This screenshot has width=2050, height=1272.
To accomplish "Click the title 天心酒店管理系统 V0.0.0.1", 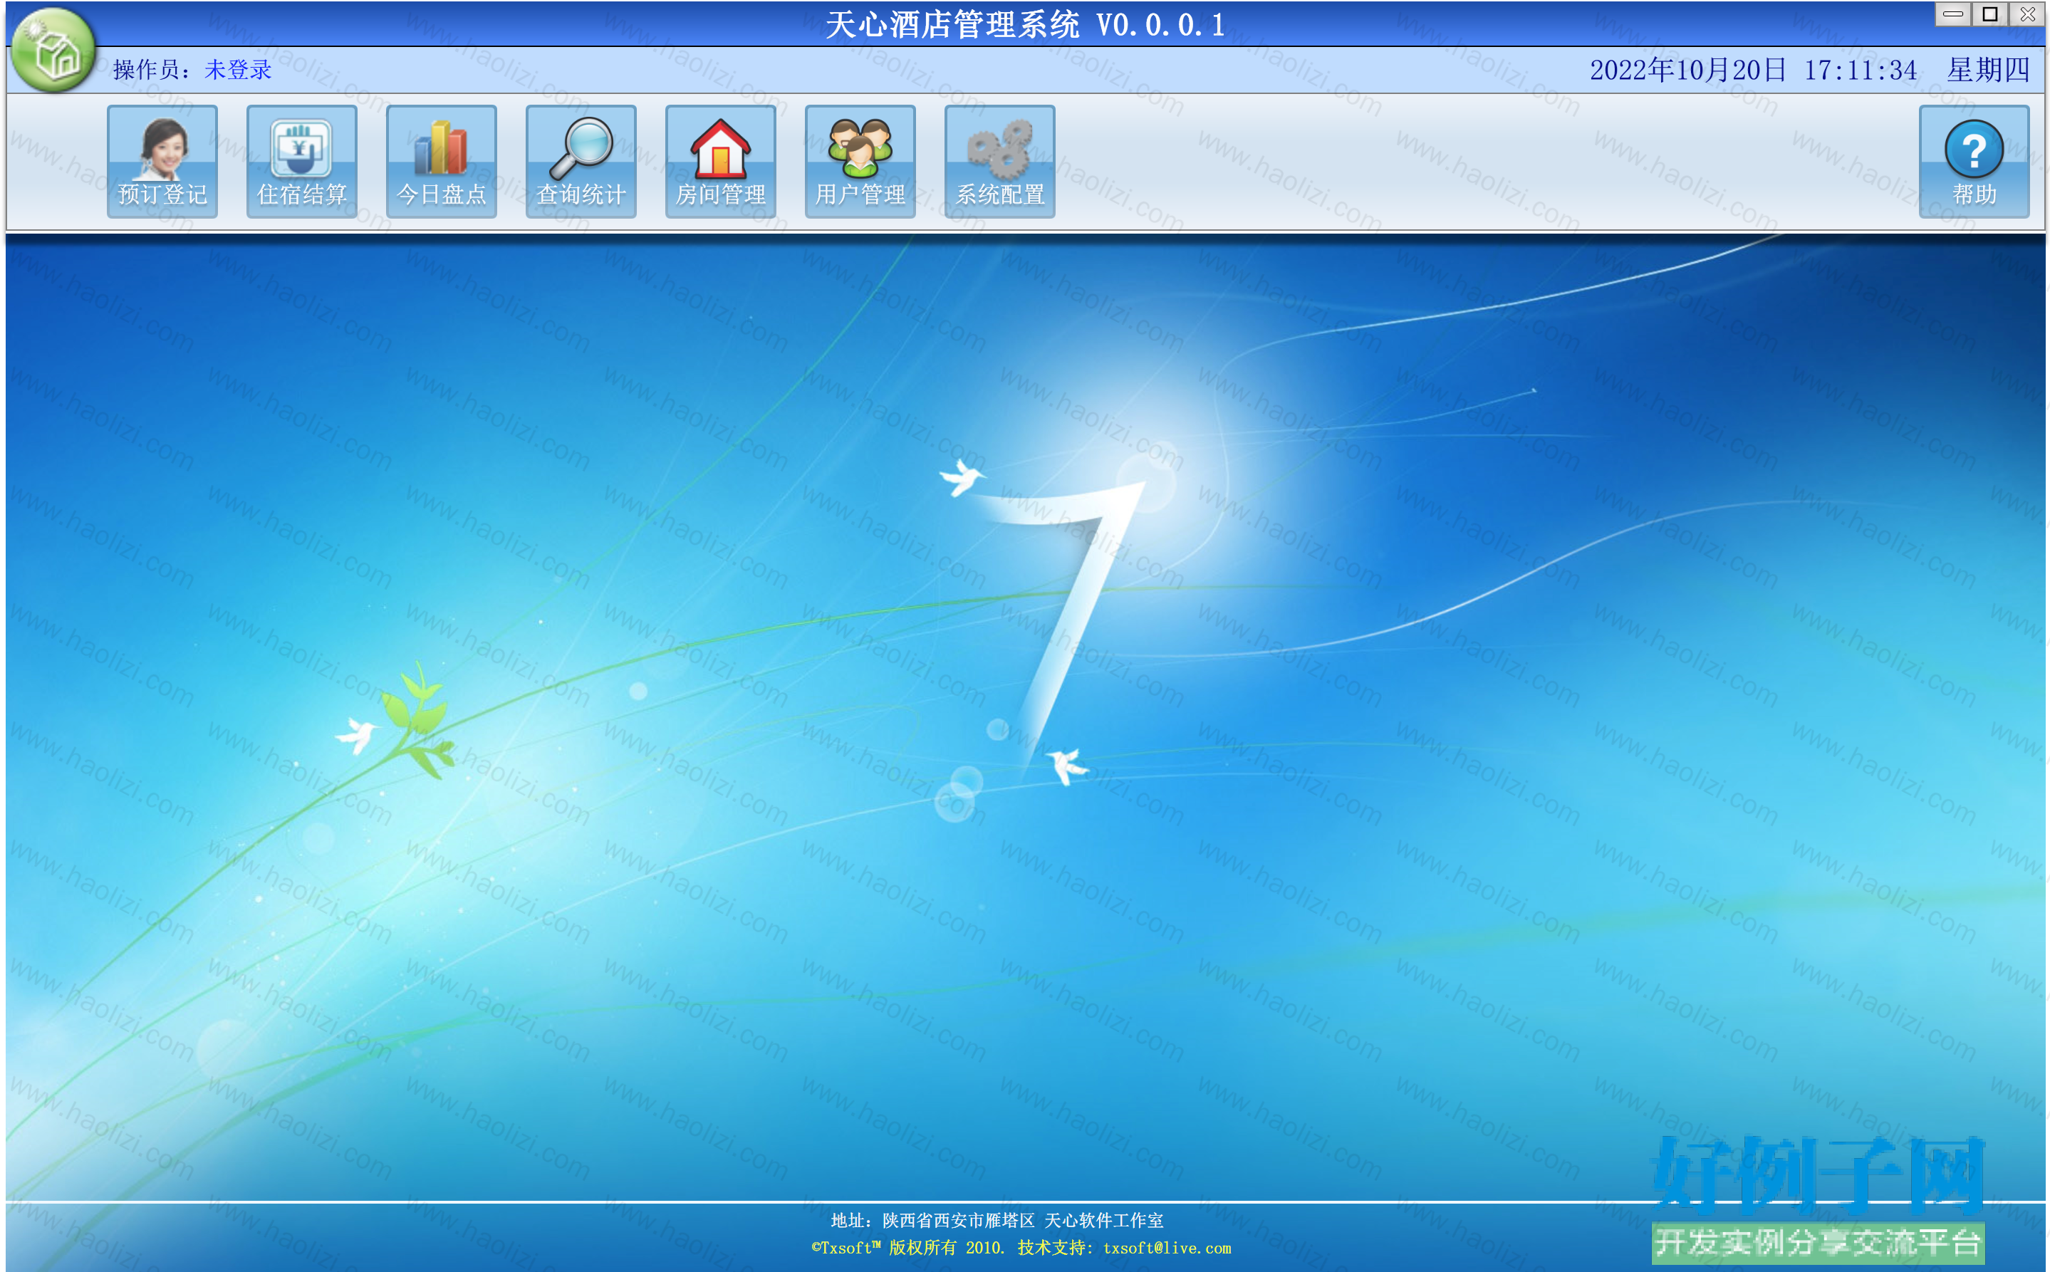I will tap(1024, 24).
